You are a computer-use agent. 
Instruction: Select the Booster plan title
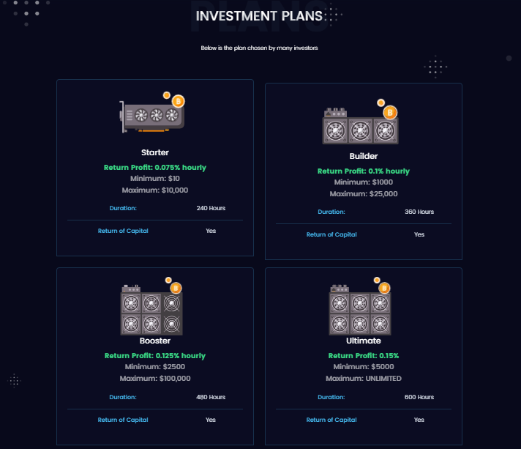pos(155,341)
